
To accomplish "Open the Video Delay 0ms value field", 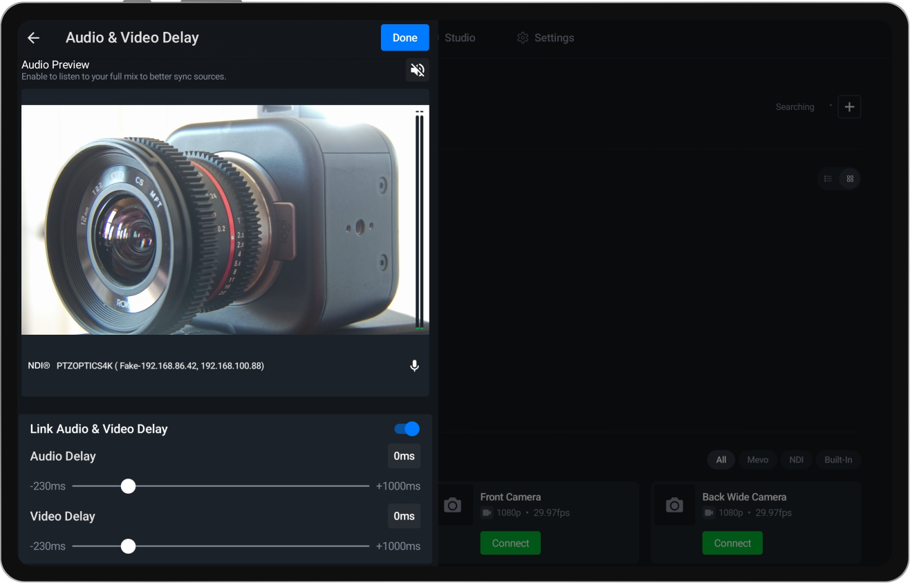I will click(x=404, y=516).
